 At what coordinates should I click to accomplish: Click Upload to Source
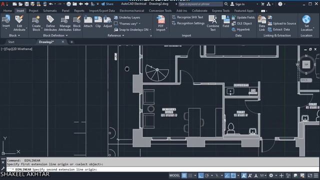pyautogui.click(x=282, y=23)
